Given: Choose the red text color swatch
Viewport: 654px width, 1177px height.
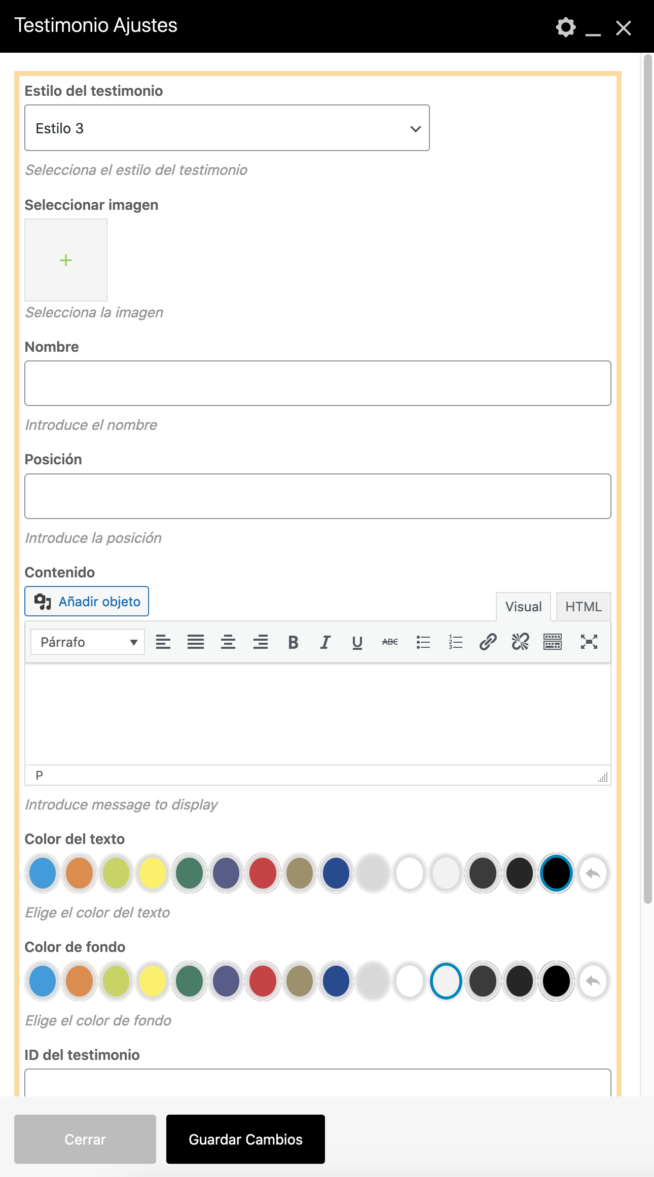Looking at the screenshot, I should 263,873.
